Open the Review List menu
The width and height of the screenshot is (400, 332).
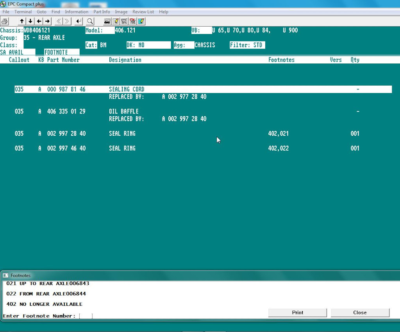143,12
